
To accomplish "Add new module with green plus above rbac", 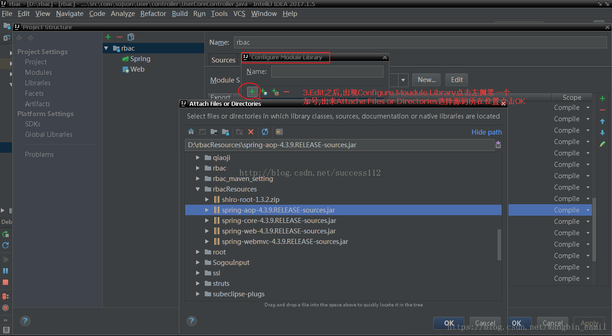I will [108, 37].
